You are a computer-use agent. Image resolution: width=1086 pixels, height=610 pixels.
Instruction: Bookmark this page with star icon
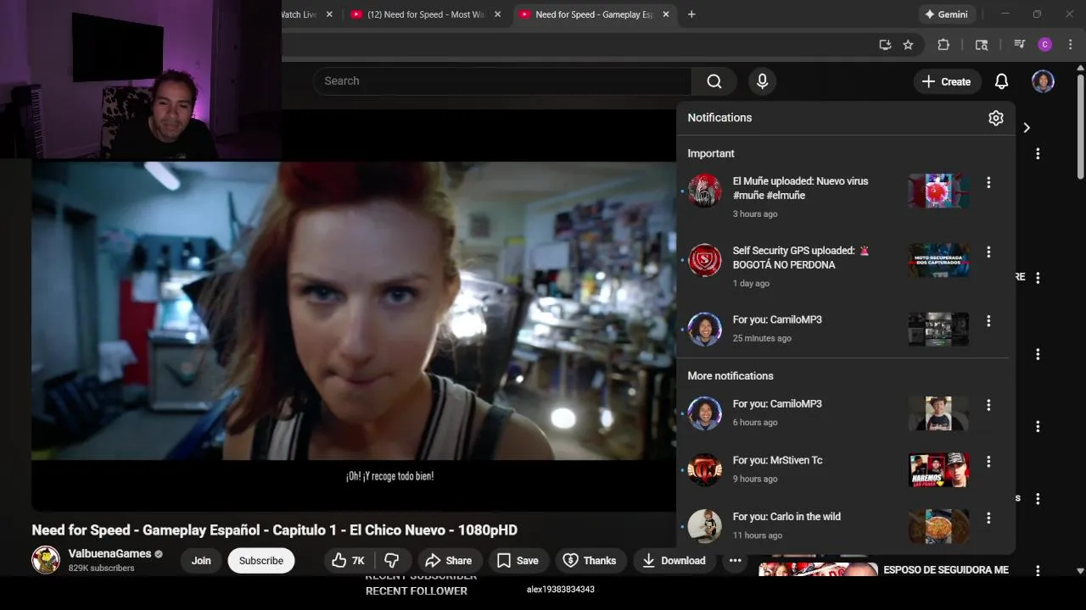908,45
